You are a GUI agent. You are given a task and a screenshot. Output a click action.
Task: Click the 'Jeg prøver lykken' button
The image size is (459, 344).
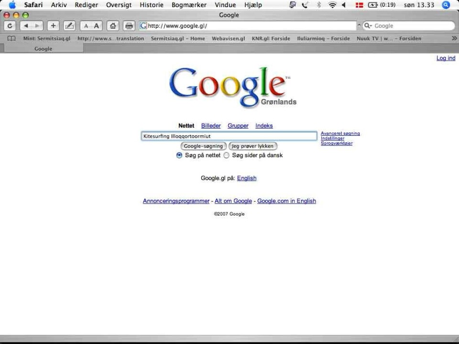click(252, 146)
